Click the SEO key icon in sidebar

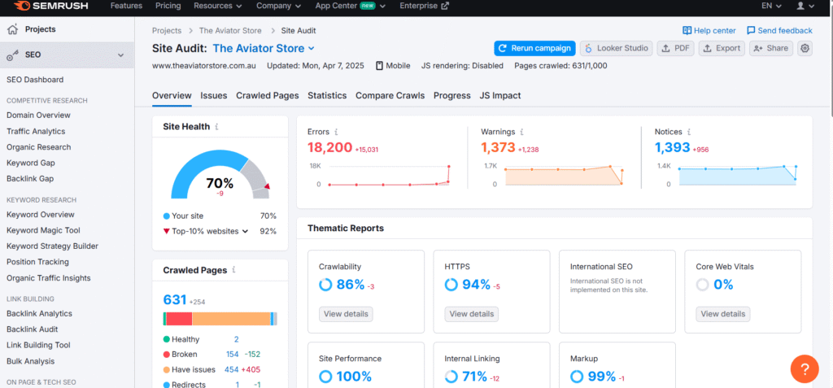[13, 54]
